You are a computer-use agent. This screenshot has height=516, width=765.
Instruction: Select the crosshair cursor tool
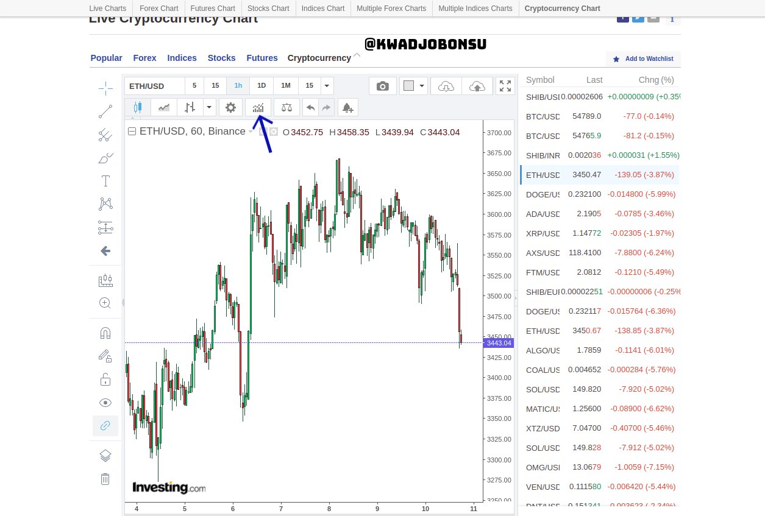105,88
